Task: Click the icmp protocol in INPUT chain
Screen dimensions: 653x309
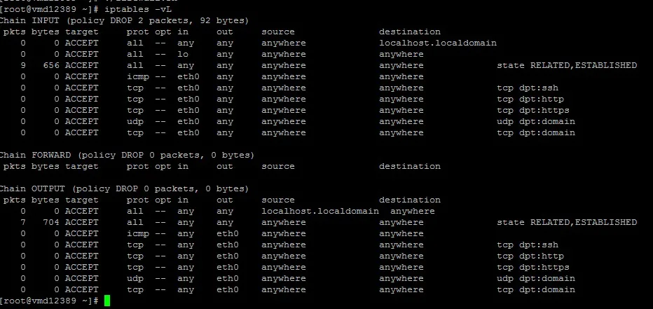Action: [137, 76]
